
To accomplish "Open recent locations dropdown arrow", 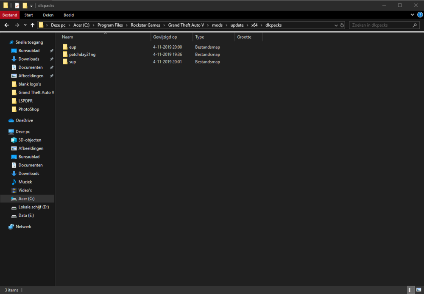I will 25,25.
